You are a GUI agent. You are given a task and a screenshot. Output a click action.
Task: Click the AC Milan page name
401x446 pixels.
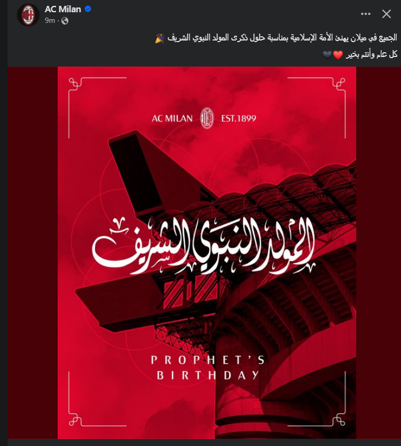(x=62, y=9)
